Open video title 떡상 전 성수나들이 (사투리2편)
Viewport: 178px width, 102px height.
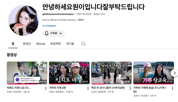pos(108,88)
